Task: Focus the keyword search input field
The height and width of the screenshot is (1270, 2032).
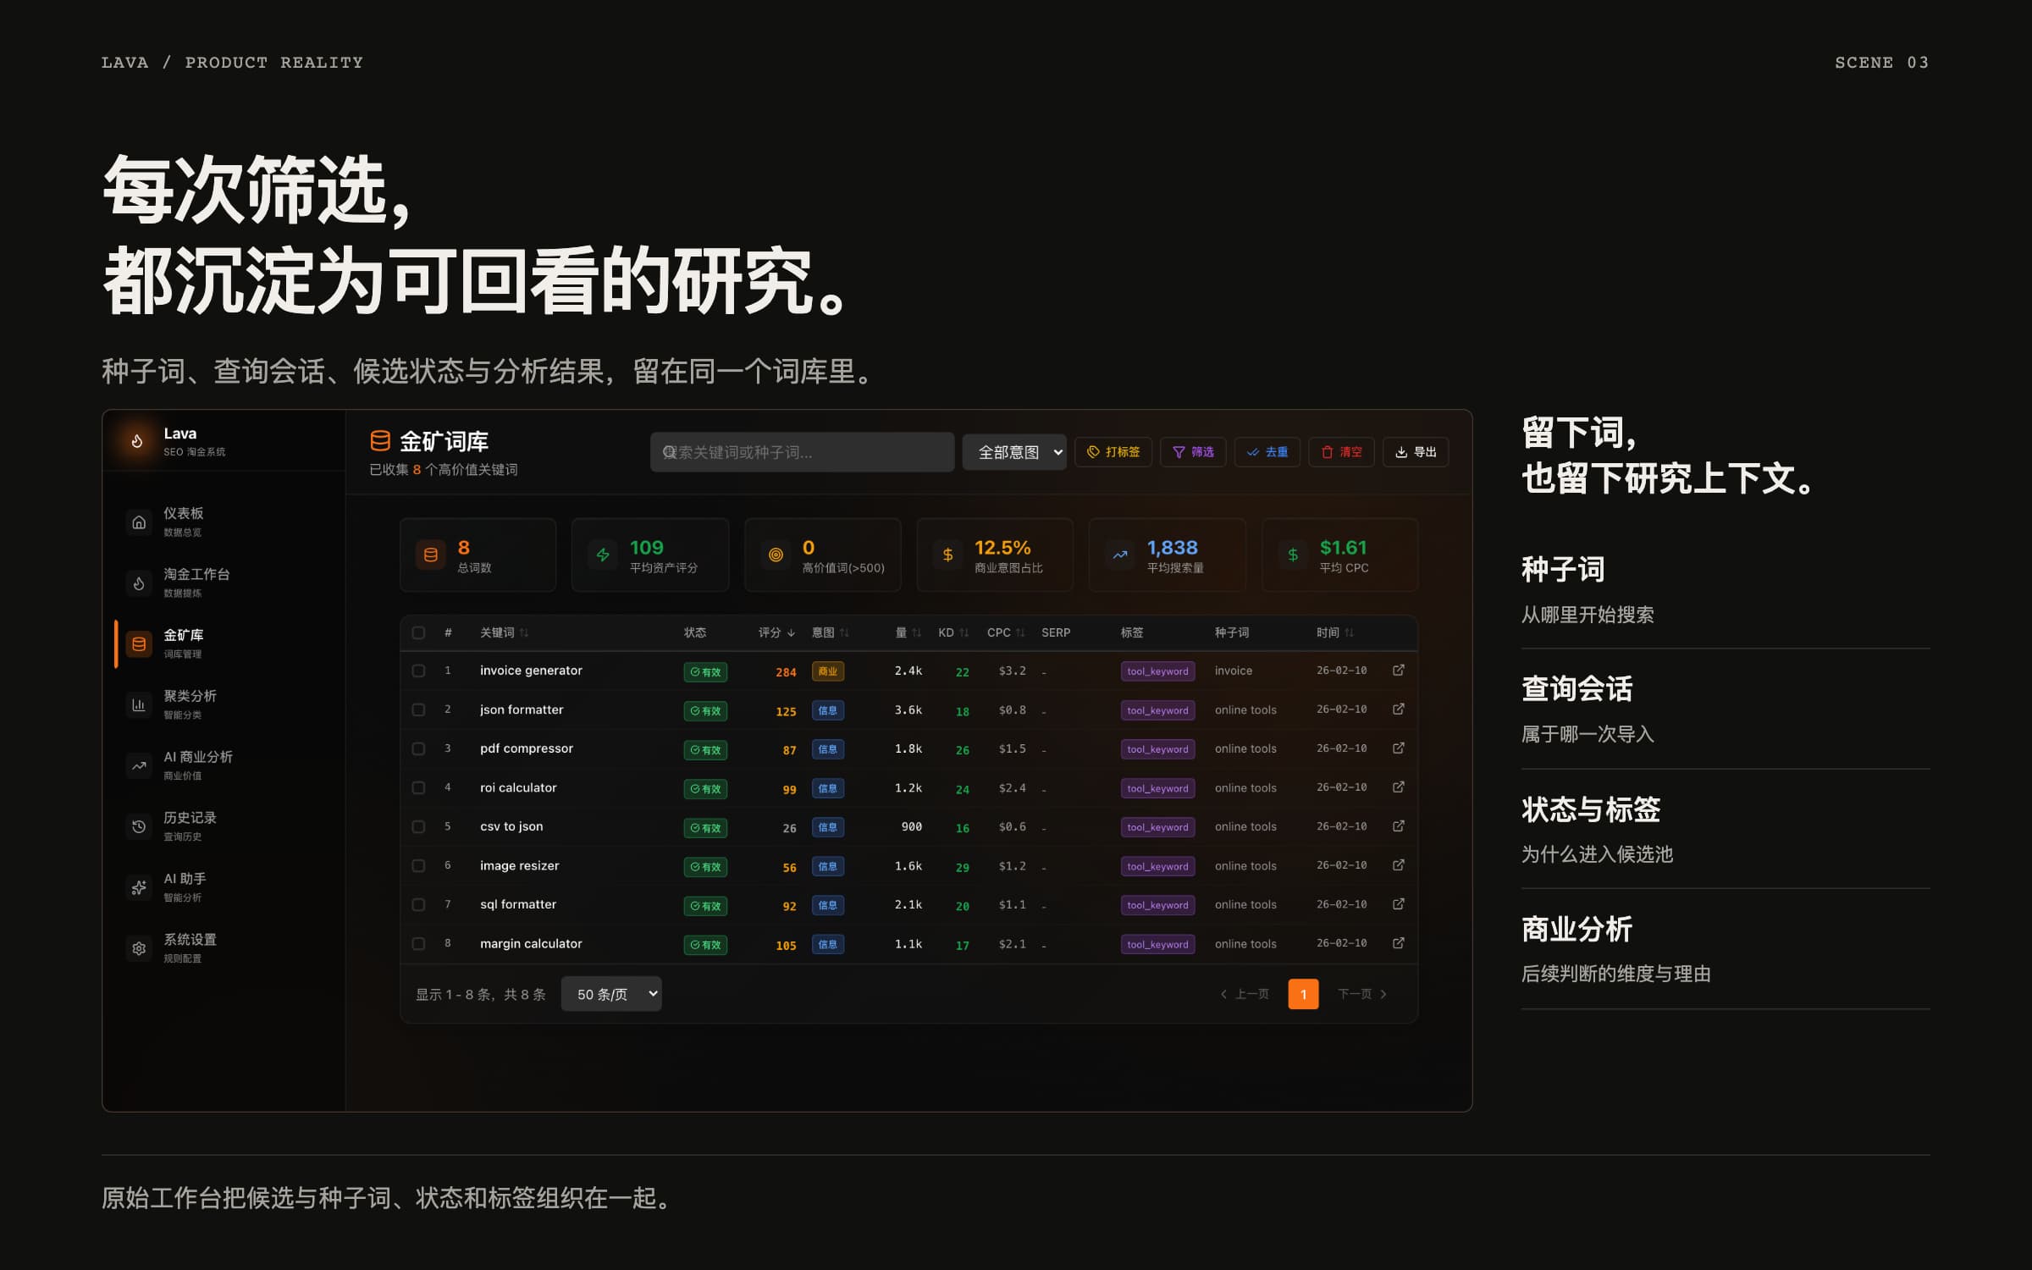Action: click(x=802, y=452)
